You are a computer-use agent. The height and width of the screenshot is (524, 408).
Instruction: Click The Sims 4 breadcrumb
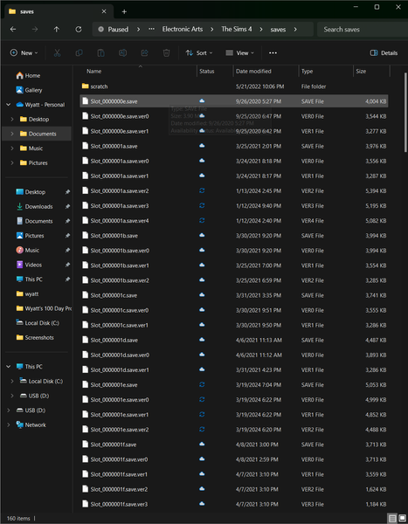click(x=237, y=30)
